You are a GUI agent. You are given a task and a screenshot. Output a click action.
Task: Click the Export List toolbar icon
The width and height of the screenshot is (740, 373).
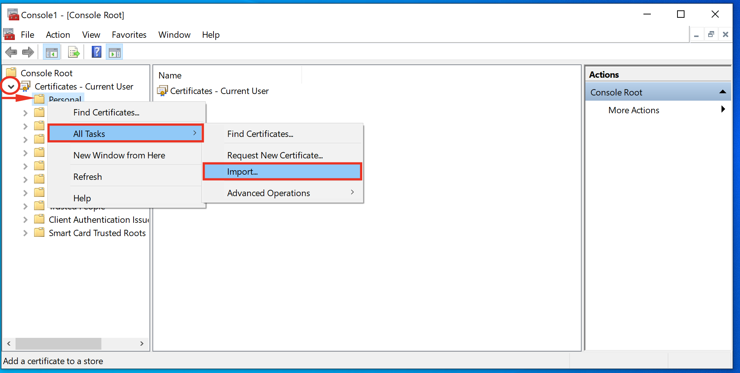[74, 53]
